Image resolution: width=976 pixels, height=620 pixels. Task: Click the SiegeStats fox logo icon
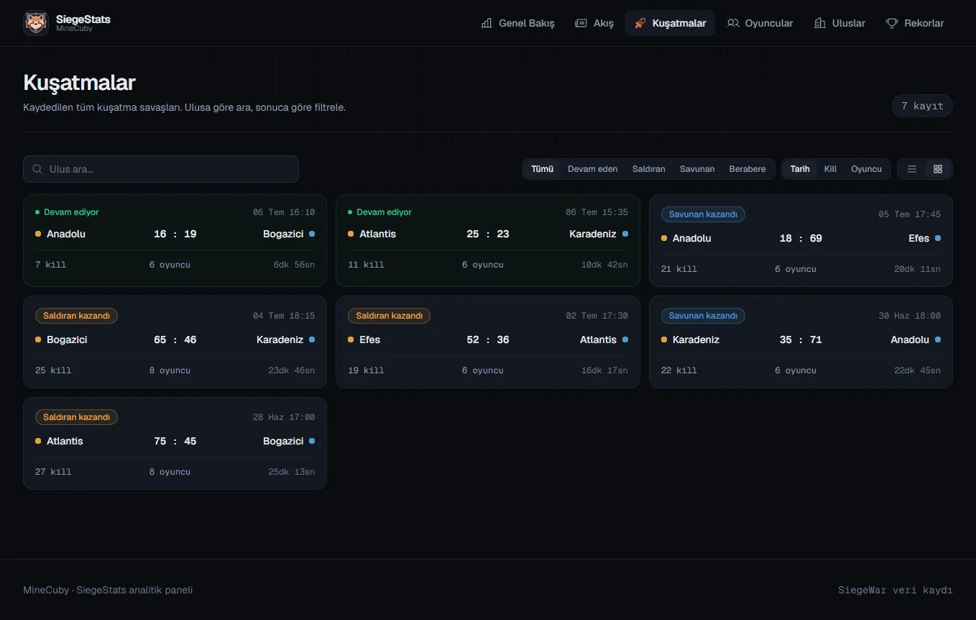click(x=36, y=23)
